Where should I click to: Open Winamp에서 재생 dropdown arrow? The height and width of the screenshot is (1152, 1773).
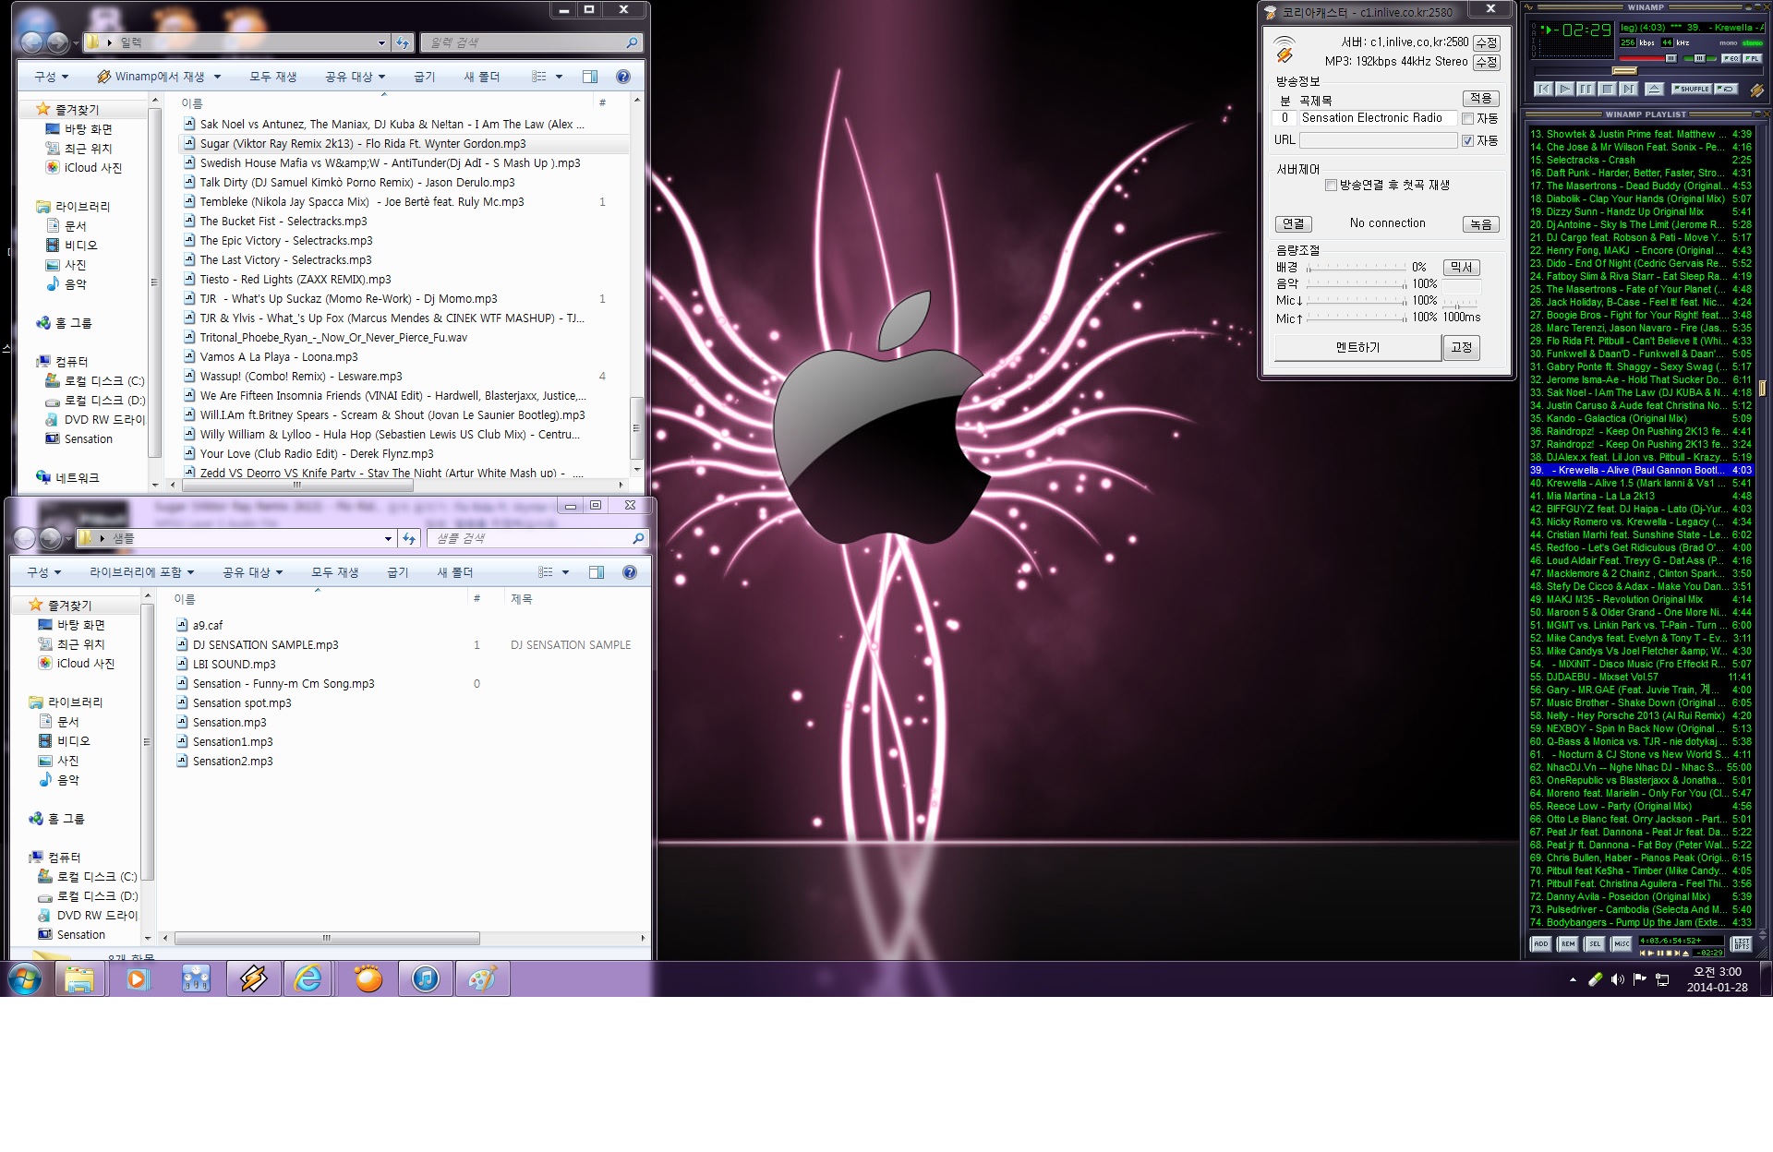pos(218,77)
